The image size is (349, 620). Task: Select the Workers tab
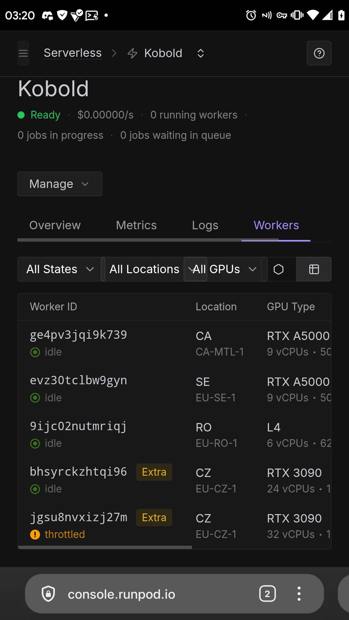pyautogui.click(x=276, y=225)
